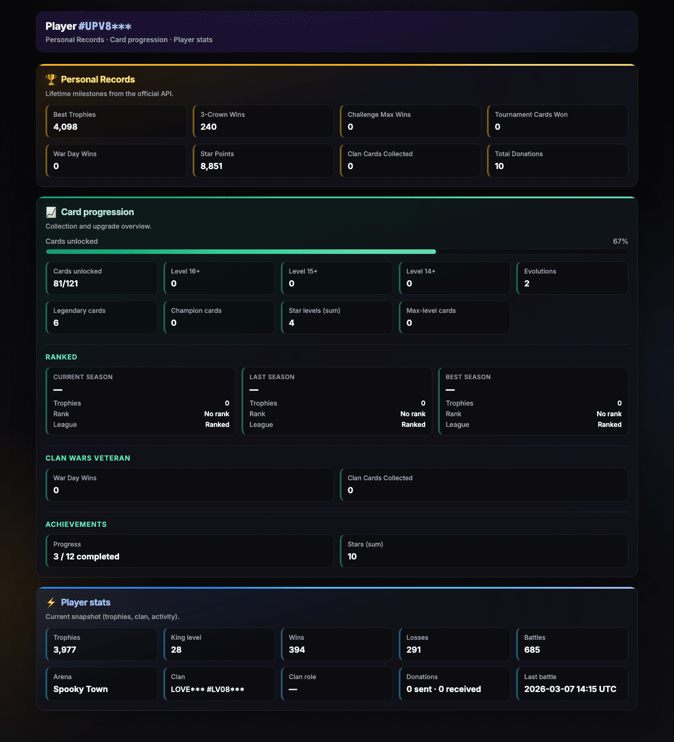Screen dimensions: 674x742
Task: Open the clan link LOVE #LV08
Action: coord(208,689)
